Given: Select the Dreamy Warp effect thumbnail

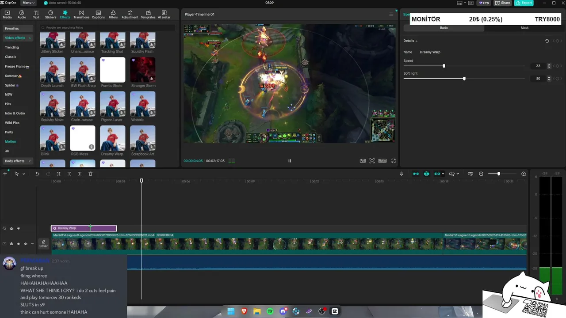Looking at the screenshot, I should [112, 138].
